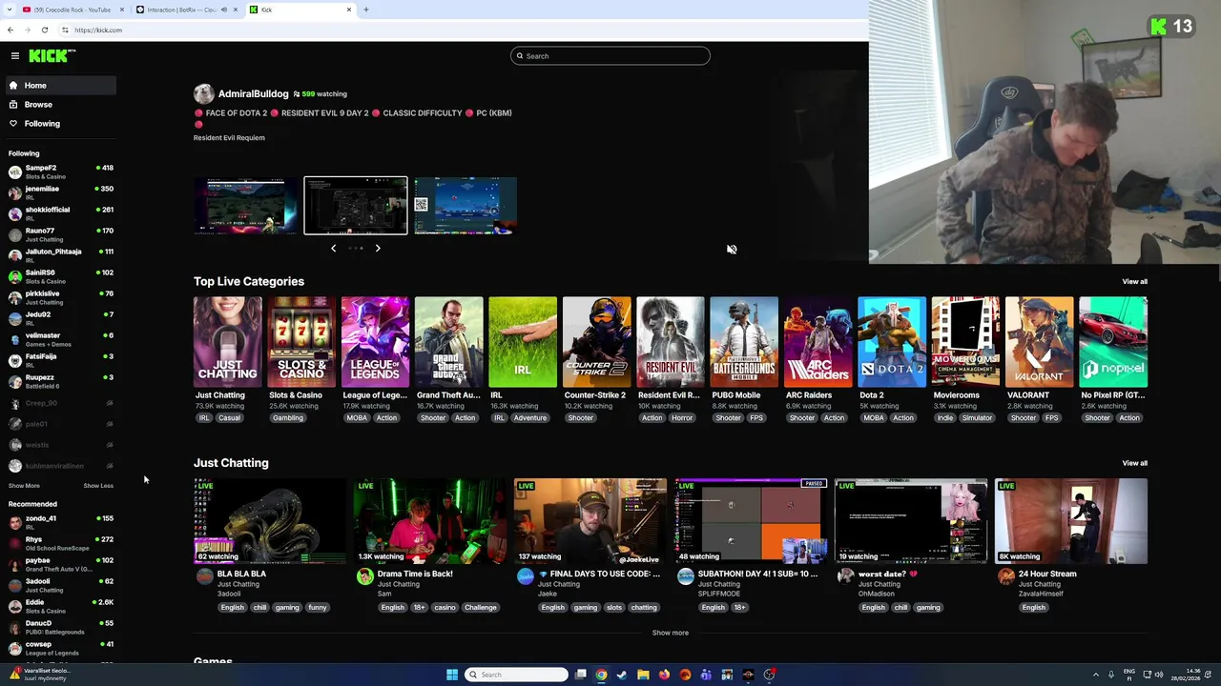Select first featured stream thumbnail
Screen dimensions: 1221x686
pyautogui.click(x=245, y=206)
